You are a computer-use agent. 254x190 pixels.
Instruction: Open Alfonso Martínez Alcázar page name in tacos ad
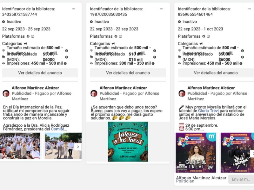pyautogui.click(x=123, y=88)
